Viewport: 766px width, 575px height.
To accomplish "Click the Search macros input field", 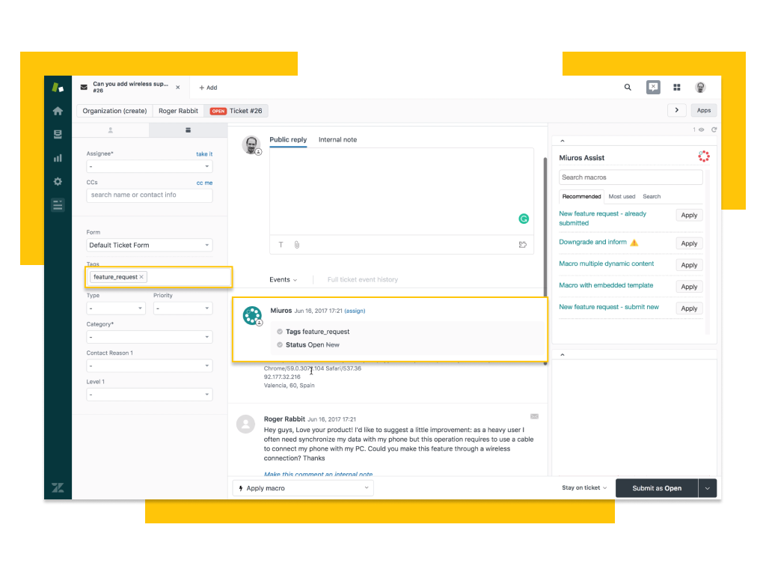I will pyautogui.click(x=631, y=177).
